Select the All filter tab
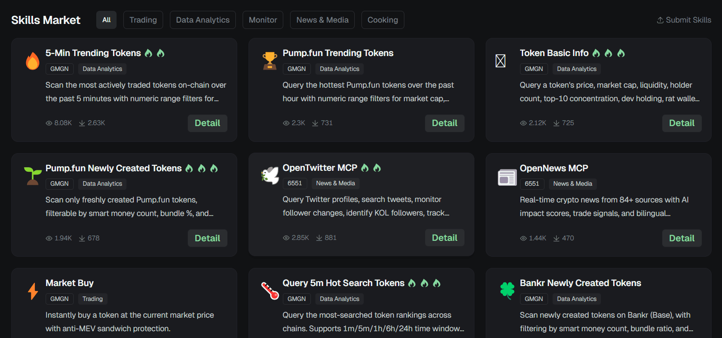 click(x=107, y=20)
